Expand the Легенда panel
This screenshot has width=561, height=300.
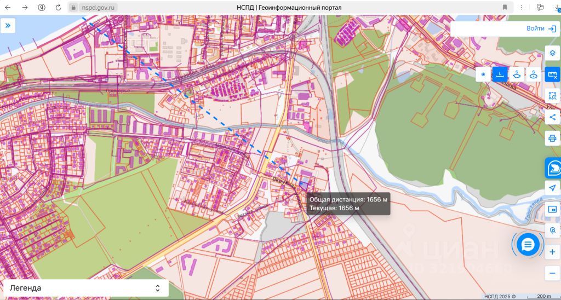tap(85, 288)
